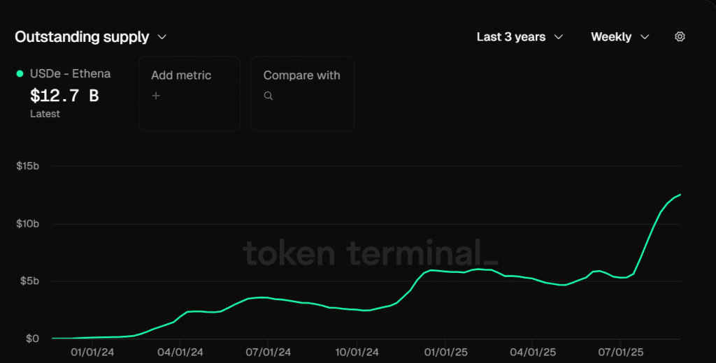716x363 pixels.
Task: Click the 01/01/25 date axis label
Action: coord(444,353)
